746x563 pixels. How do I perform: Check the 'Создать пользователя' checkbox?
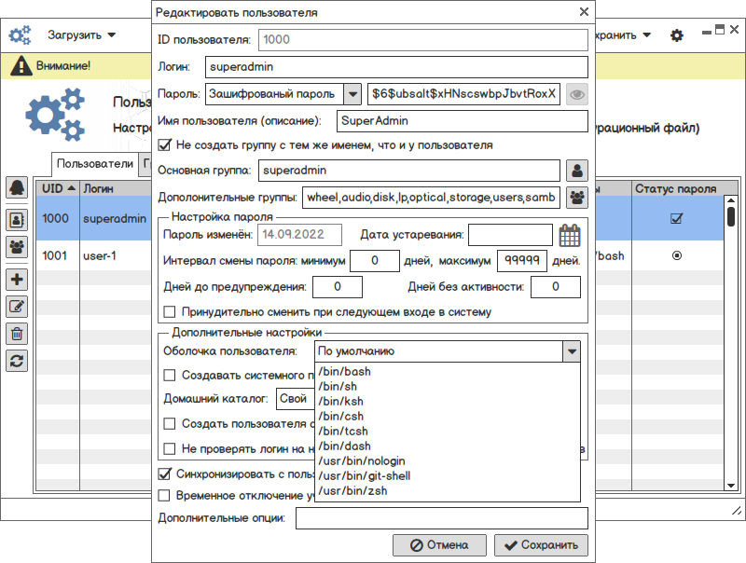[x=170, y=424]
